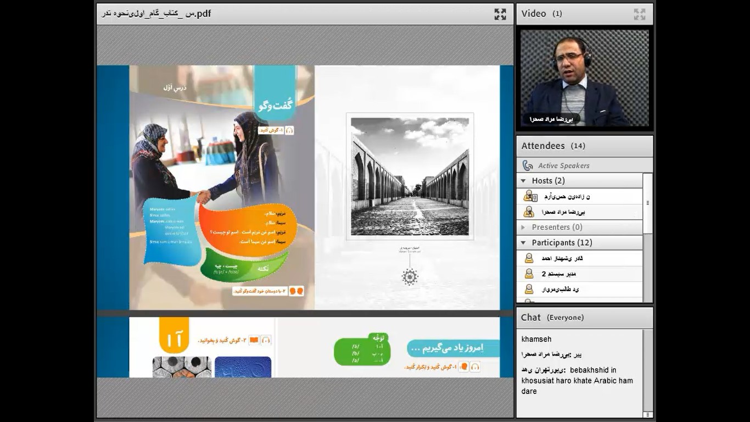Click the second host's avatar icon

[529, 212]
